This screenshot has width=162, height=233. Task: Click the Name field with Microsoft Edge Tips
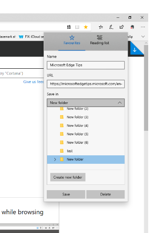pyautogui.click(x=86, y=65)
